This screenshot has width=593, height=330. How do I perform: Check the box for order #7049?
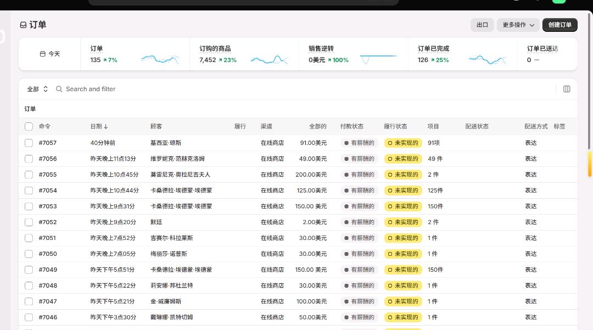pos(29,270)
